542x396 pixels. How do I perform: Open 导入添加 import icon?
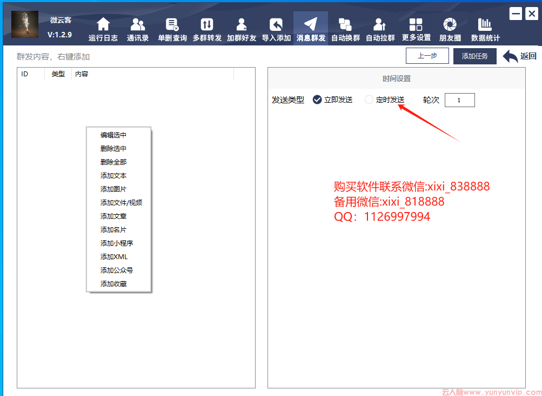[276, 24]
